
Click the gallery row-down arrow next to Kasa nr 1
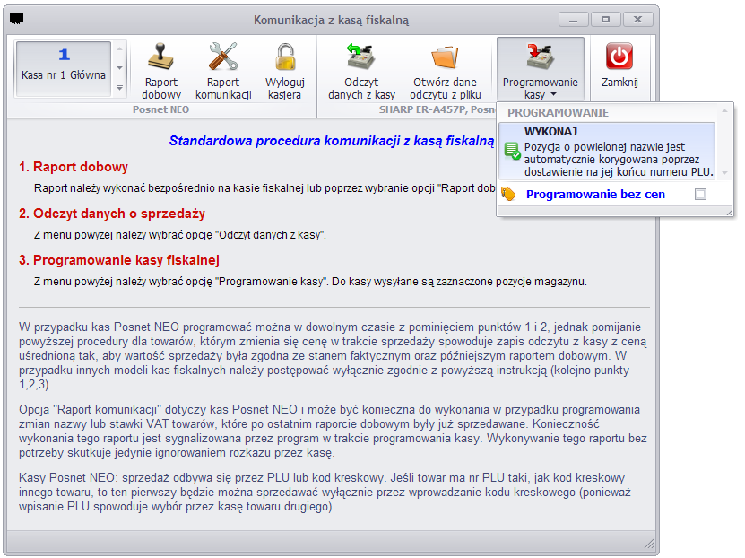[119, 68]
